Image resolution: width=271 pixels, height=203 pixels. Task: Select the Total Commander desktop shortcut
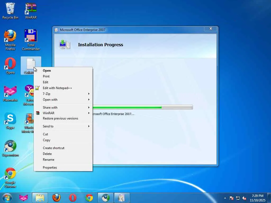click(x=31, y=40)
